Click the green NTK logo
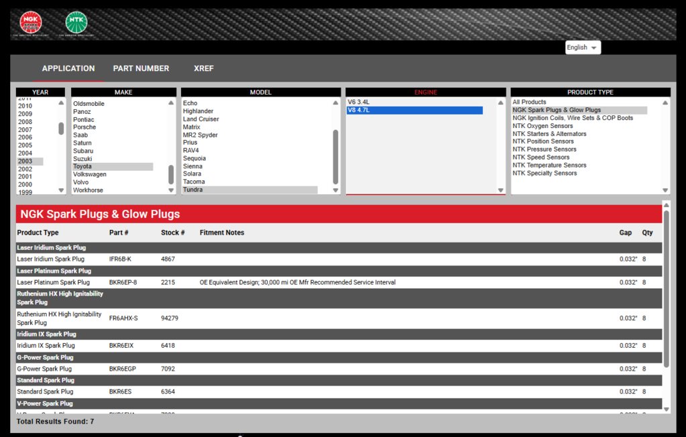The width and height of the screenshot is (686, 437). point(76,22)
